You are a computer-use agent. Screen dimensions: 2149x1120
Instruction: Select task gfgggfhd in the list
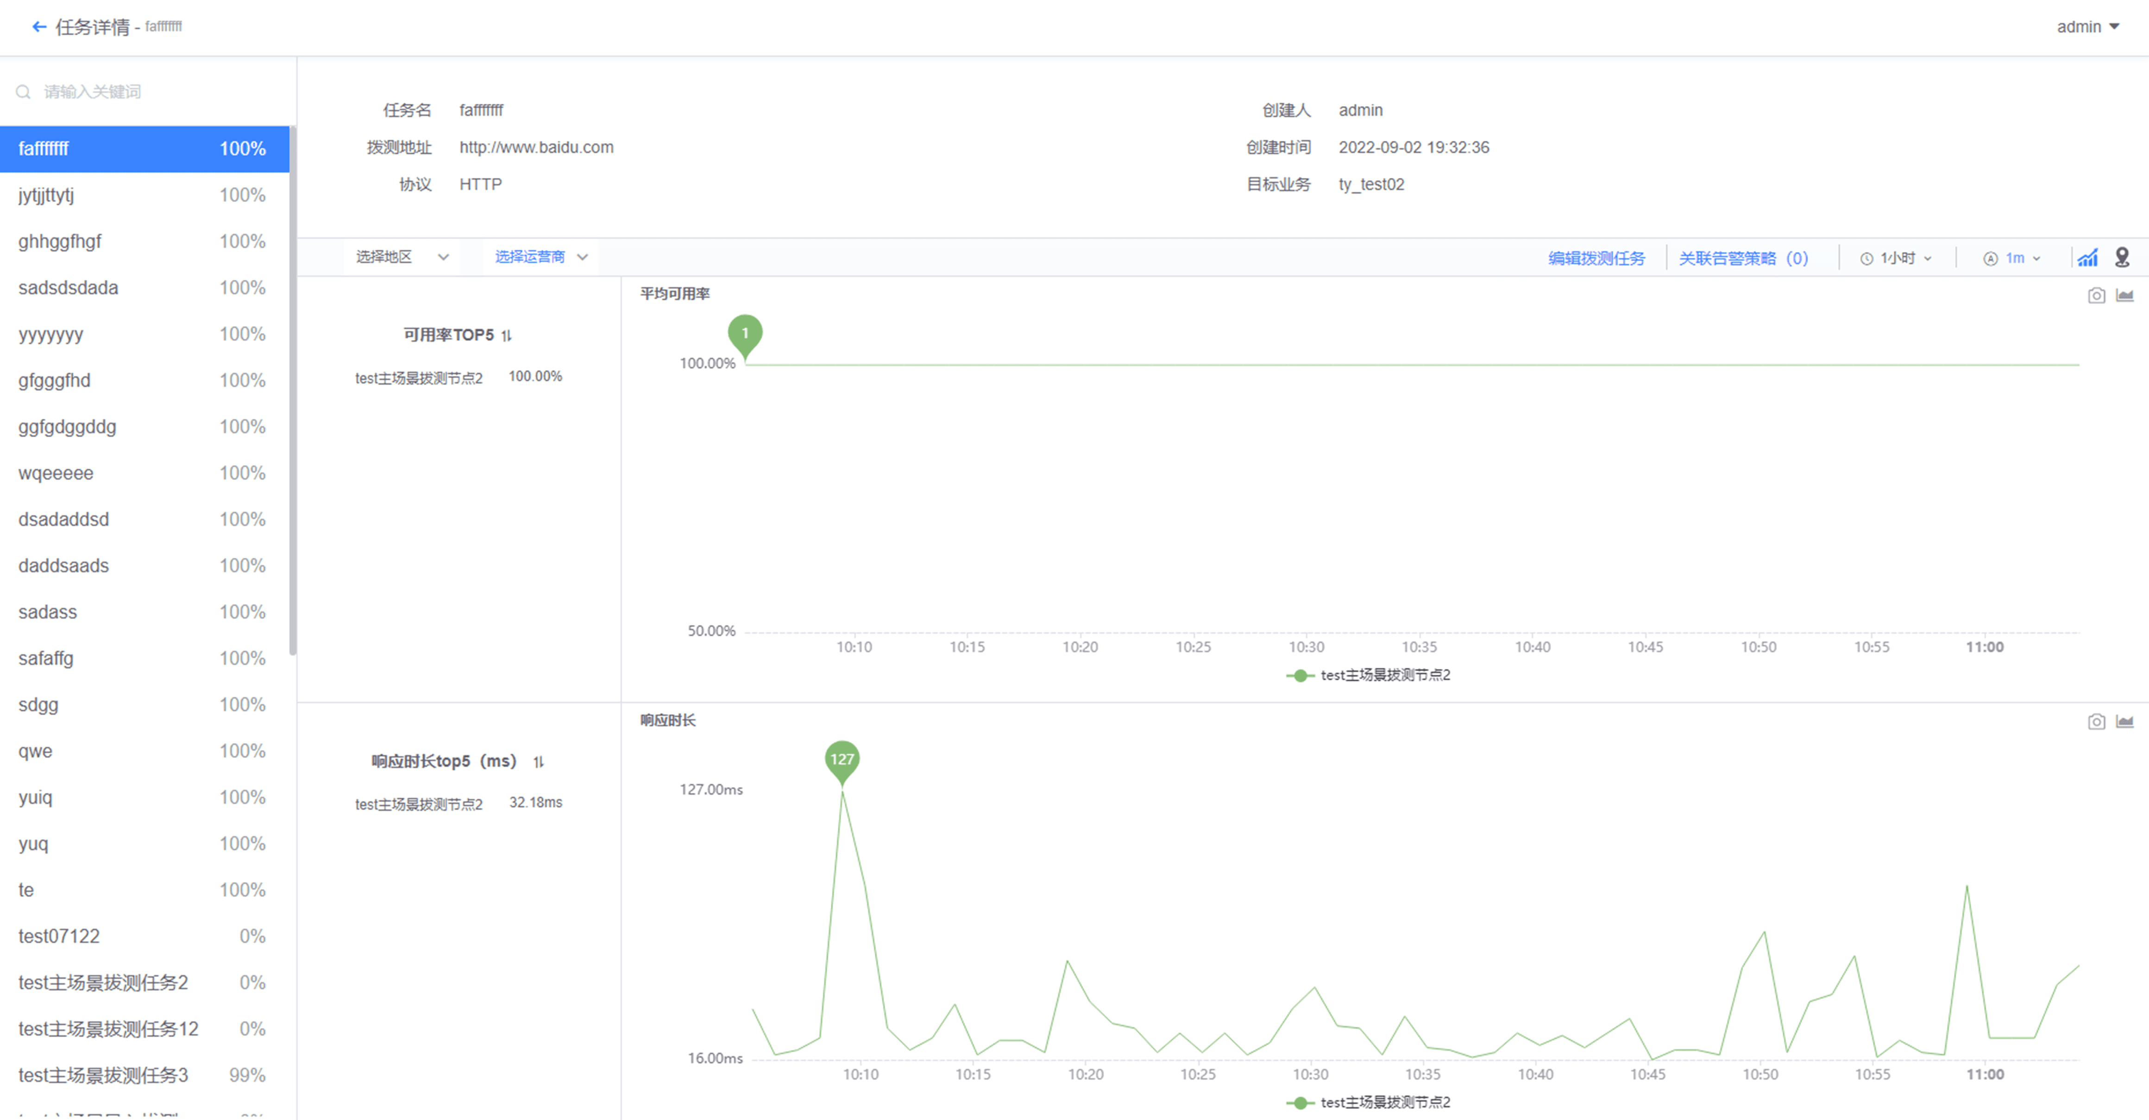coord(145,381)
